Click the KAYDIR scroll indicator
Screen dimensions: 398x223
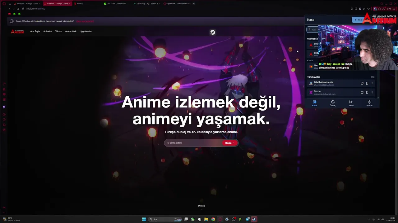pyautogui.click(x=201, y=207)
